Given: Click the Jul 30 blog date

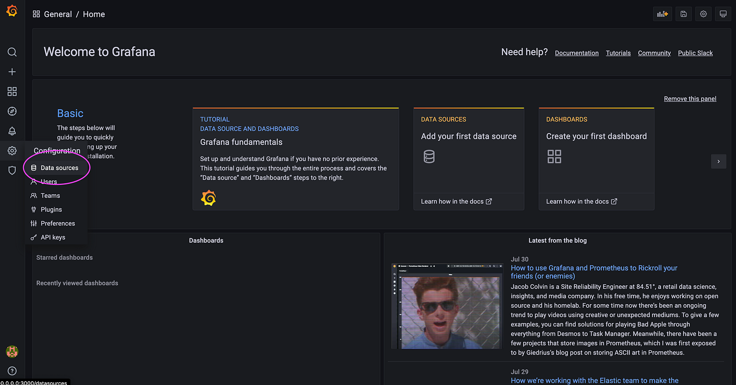Looking at the screenshot, I should pos(519,259).
